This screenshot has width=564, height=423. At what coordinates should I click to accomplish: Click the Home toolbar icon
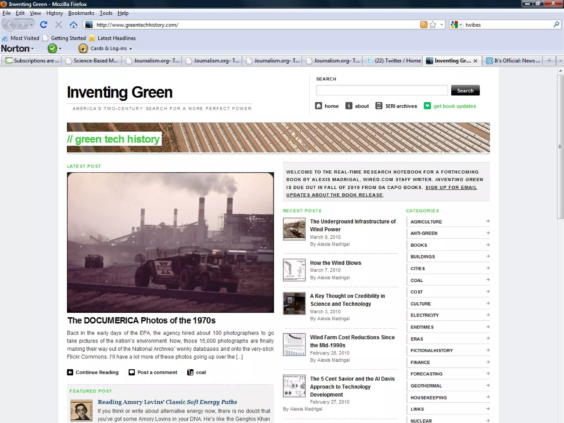(x=73, y=25)
